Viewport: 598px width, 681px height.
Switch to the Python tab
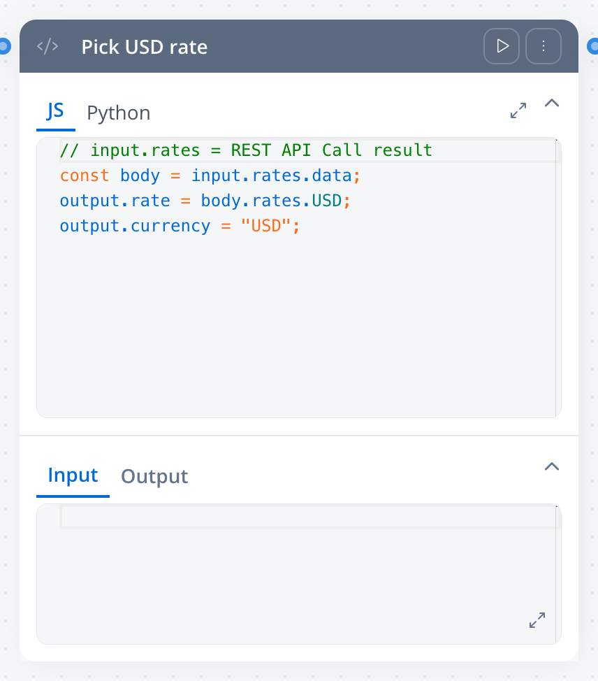(x=119, y=113)
